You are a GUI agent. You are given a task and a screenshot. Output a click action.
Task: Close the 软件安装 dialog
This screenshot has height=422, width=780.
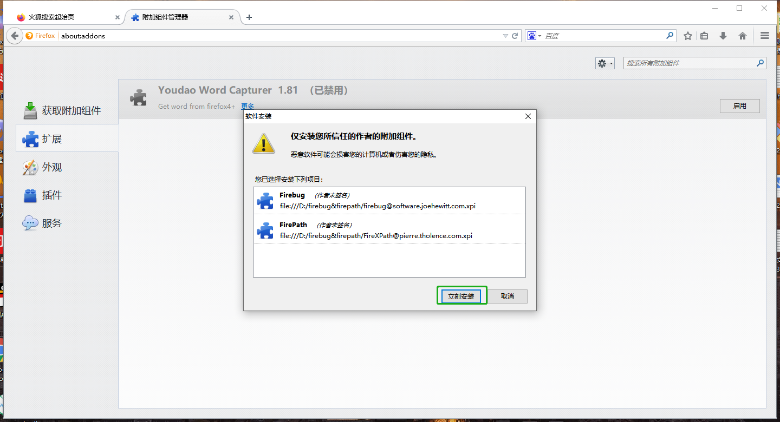coord(528,116)
